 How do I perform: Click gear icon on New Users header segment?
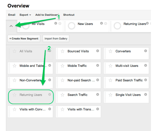pos(101,23)
